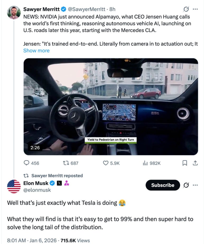Click the Grok icon on Sawyer Merritt's post
Image resolution: width=204 pixels, height=244 pixels.
186,9
